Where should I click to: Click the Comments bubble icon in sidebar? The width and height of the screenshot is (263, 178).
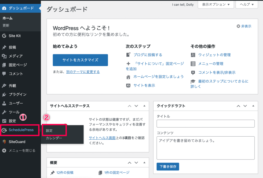(4, 74)
